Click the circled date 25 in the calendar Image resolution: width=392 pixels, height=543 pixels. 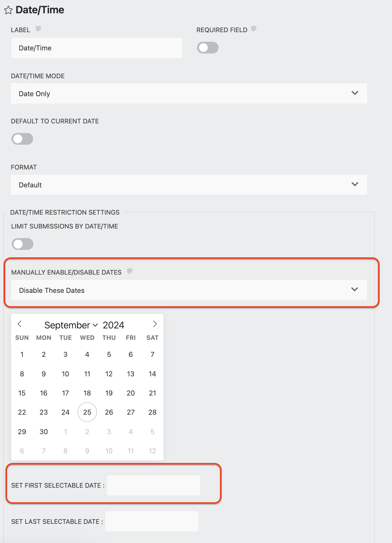coord(87,412)
